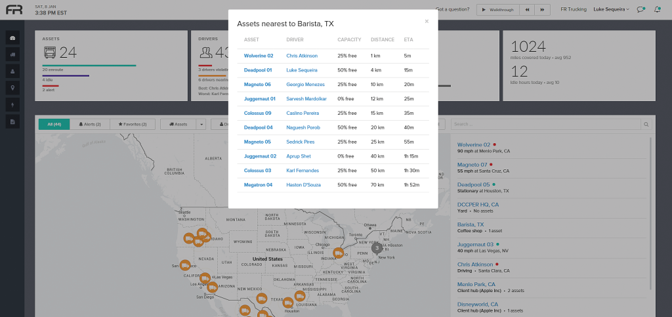Image resolution: width=672 pixels, height=317 pixels.
Task: Open the Juggernaut 02 asset link
Action: [x=260, y=156]
